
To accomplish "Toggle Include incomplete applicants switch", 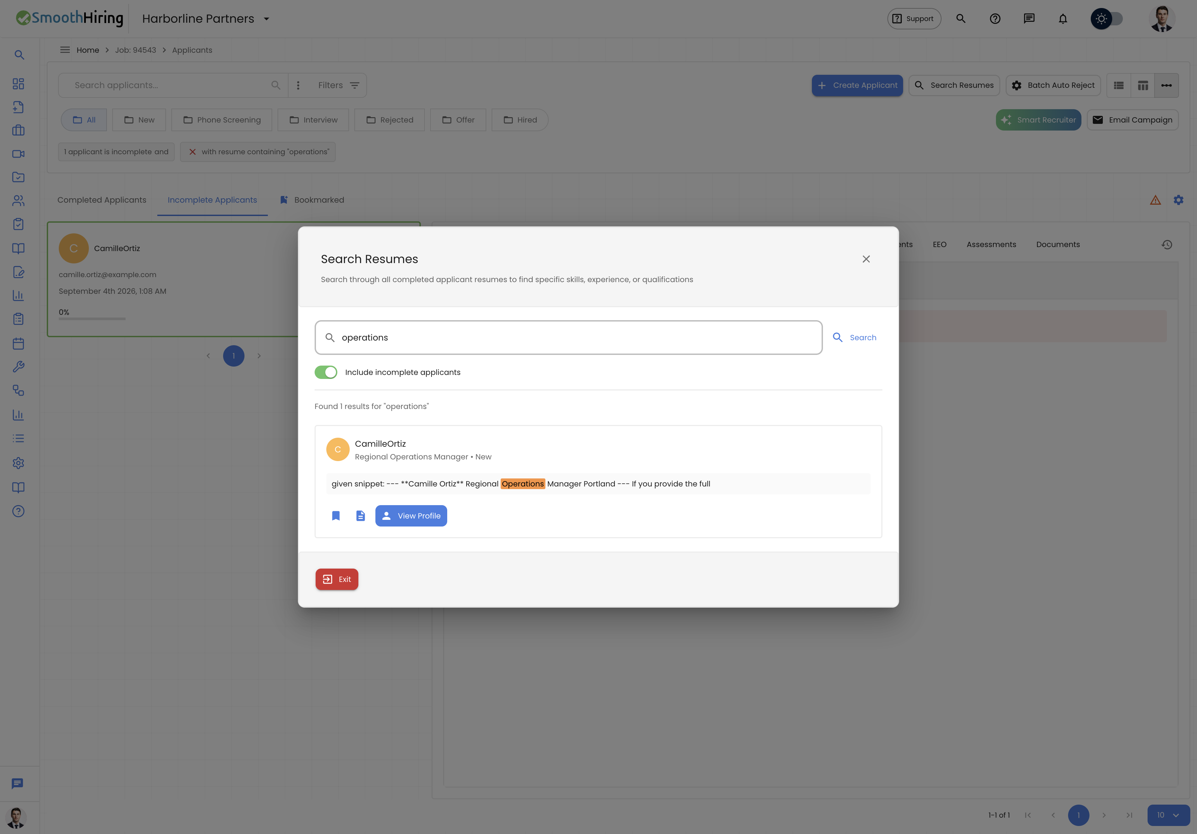I will pos(326,372).
